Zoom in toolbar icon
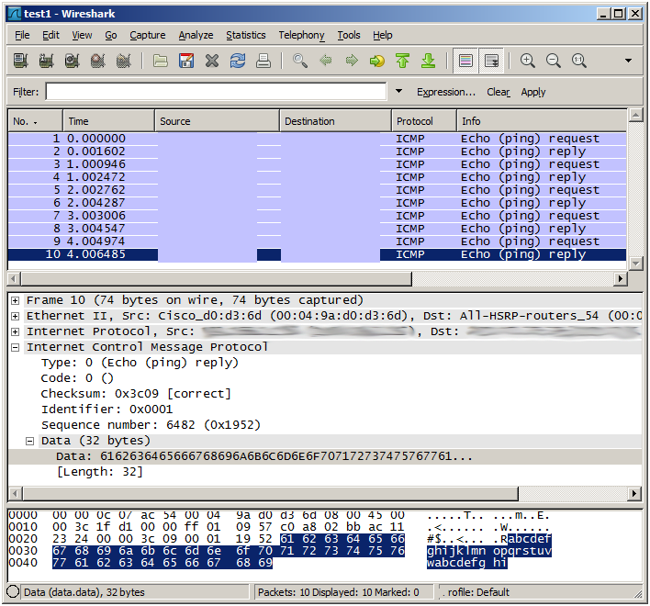Screen dimensions: 650x606 pyautogui.click(x=528, y=61)
